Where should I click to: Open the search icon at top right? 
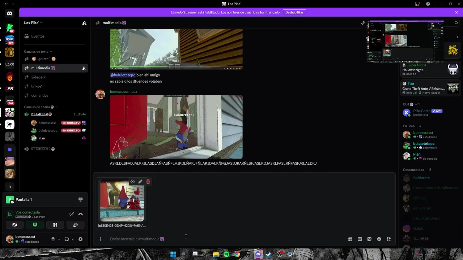pyautogui.click(x=456, y=23)
